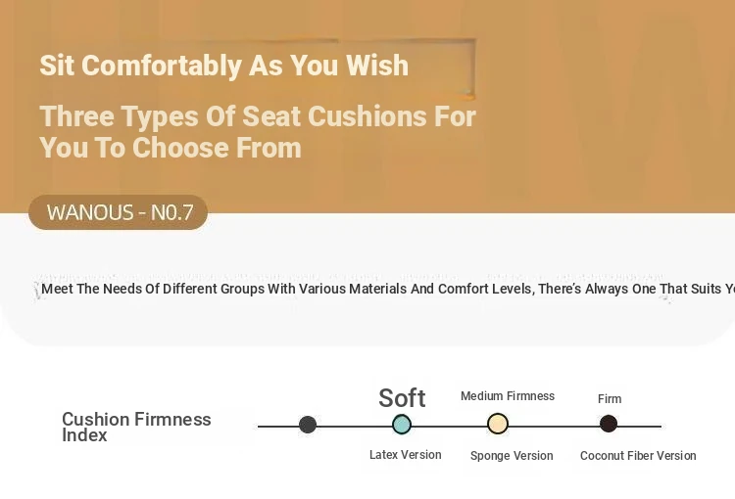Image resolution: width=735 pixels, height=499 pixels.
Task: Click the You To Choose From text line
Action: (171, 148)
